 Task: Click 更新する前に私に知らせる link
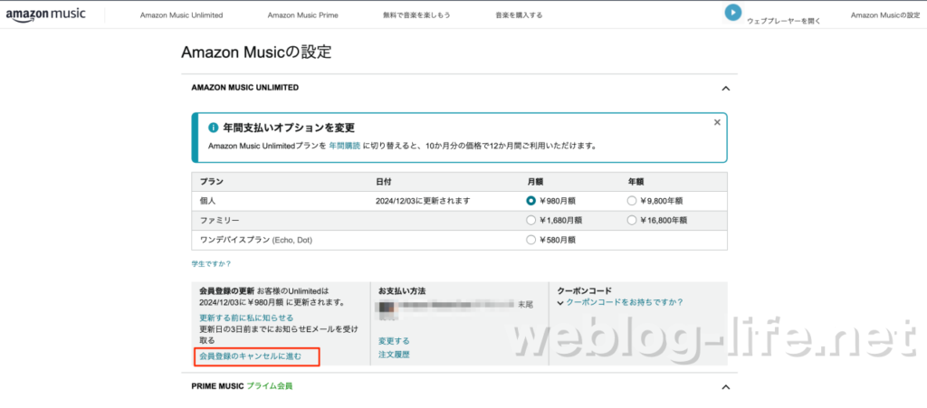[x=246, y=318]
